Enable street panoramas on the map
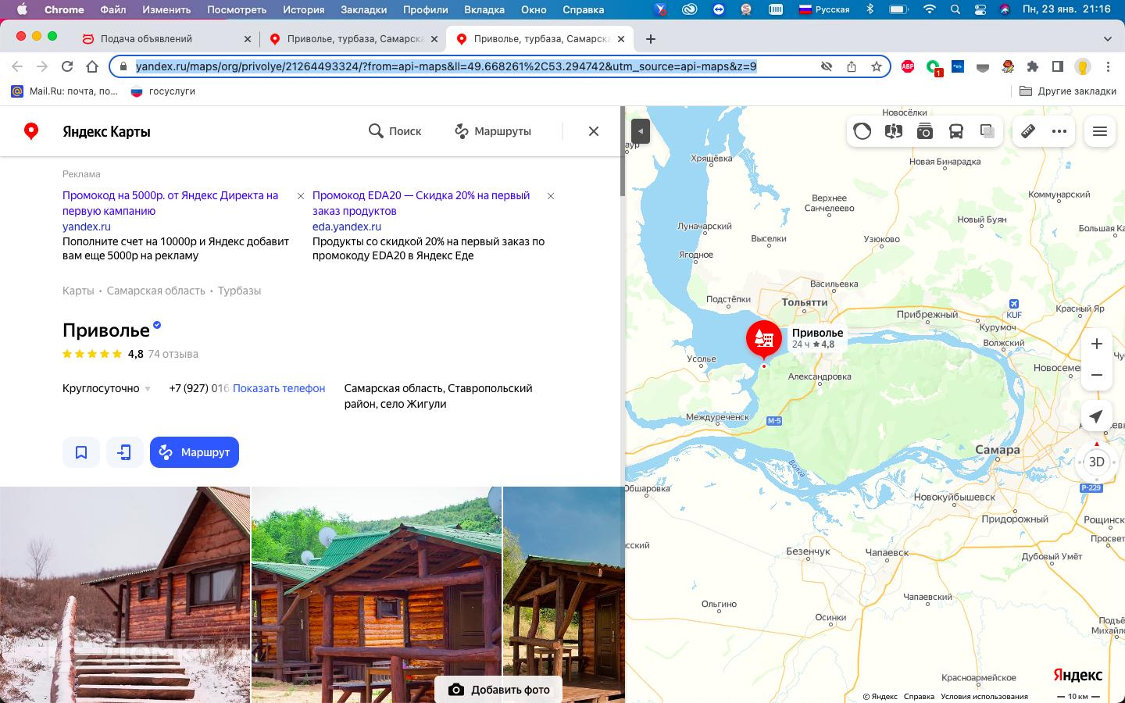Viewport: 1125px width, 703px height. click(x=894, y=131)
